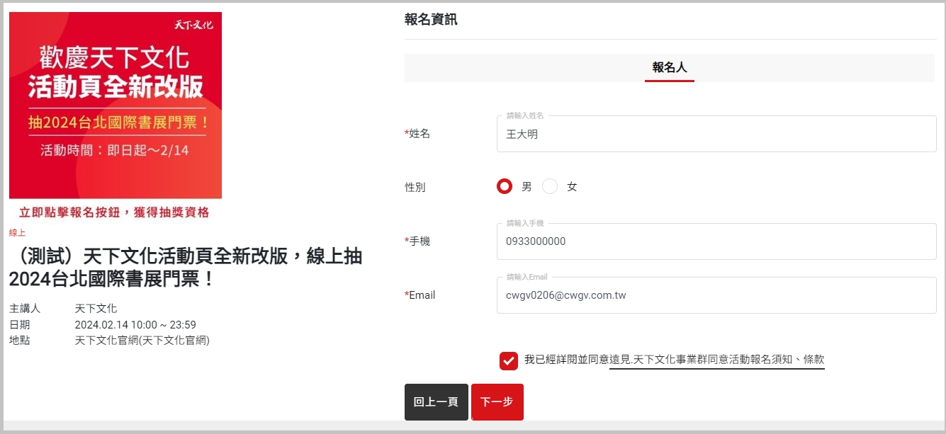Click the 天下文化 speaker name text
The width and height of the screenshot is (946, 434).
coord(96,309)
